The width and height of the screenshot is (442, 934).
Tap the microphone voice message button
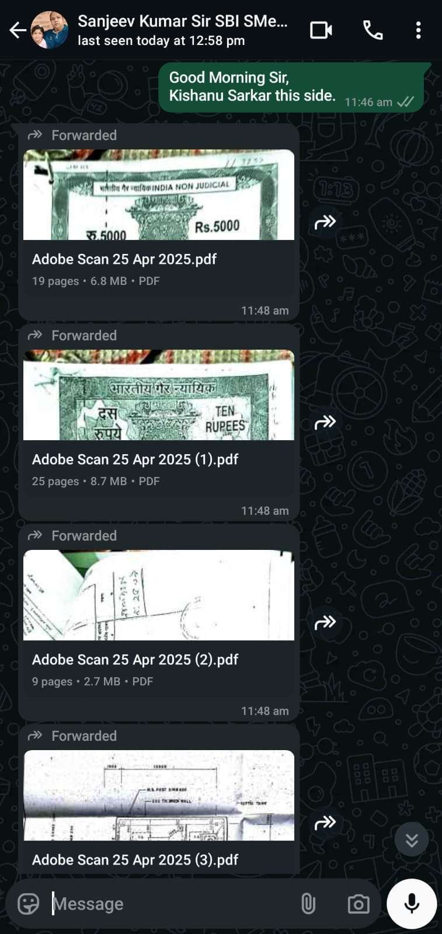pos(412,904)
